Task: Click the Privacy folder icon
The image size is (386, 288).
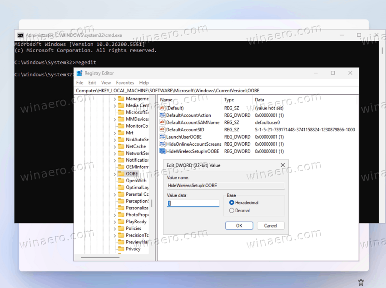Action: click(121, 249)
